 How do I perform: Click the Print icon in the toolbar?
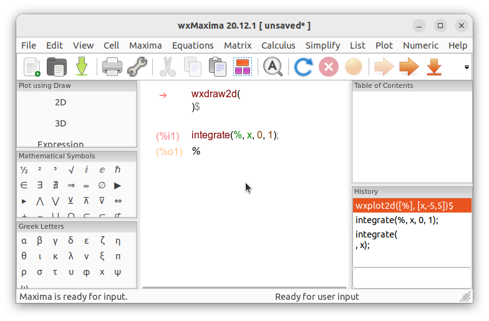[x=112, y=67]
